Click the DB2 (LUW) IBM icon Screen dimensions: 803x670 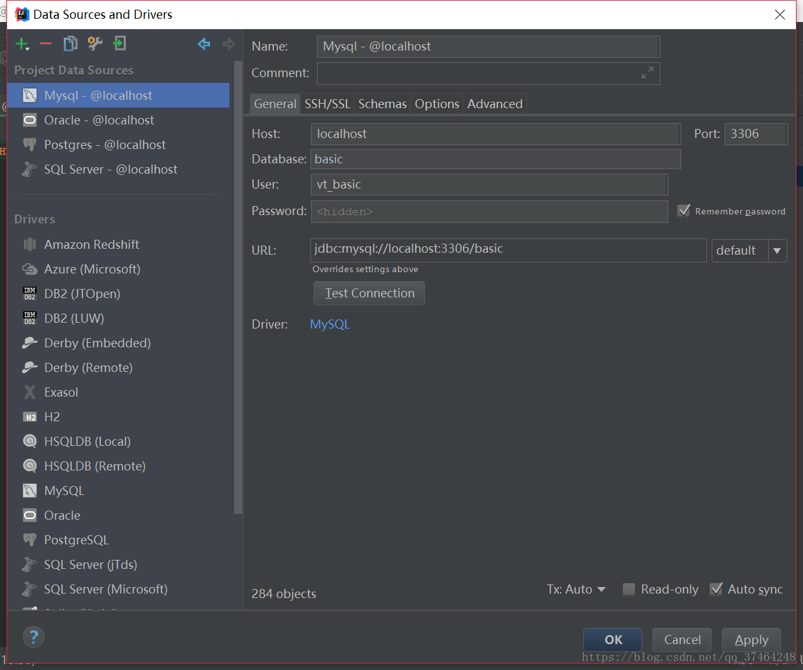pos(30,318)
